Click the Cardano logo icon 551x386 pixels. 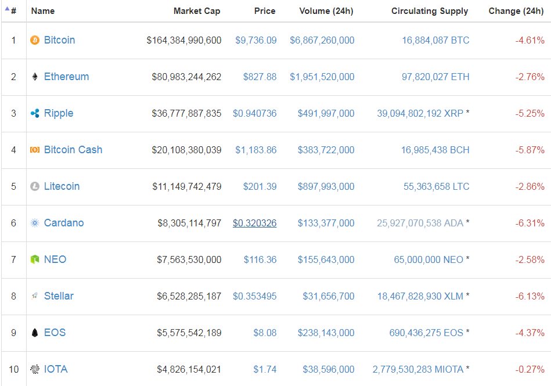coord(35,223)
